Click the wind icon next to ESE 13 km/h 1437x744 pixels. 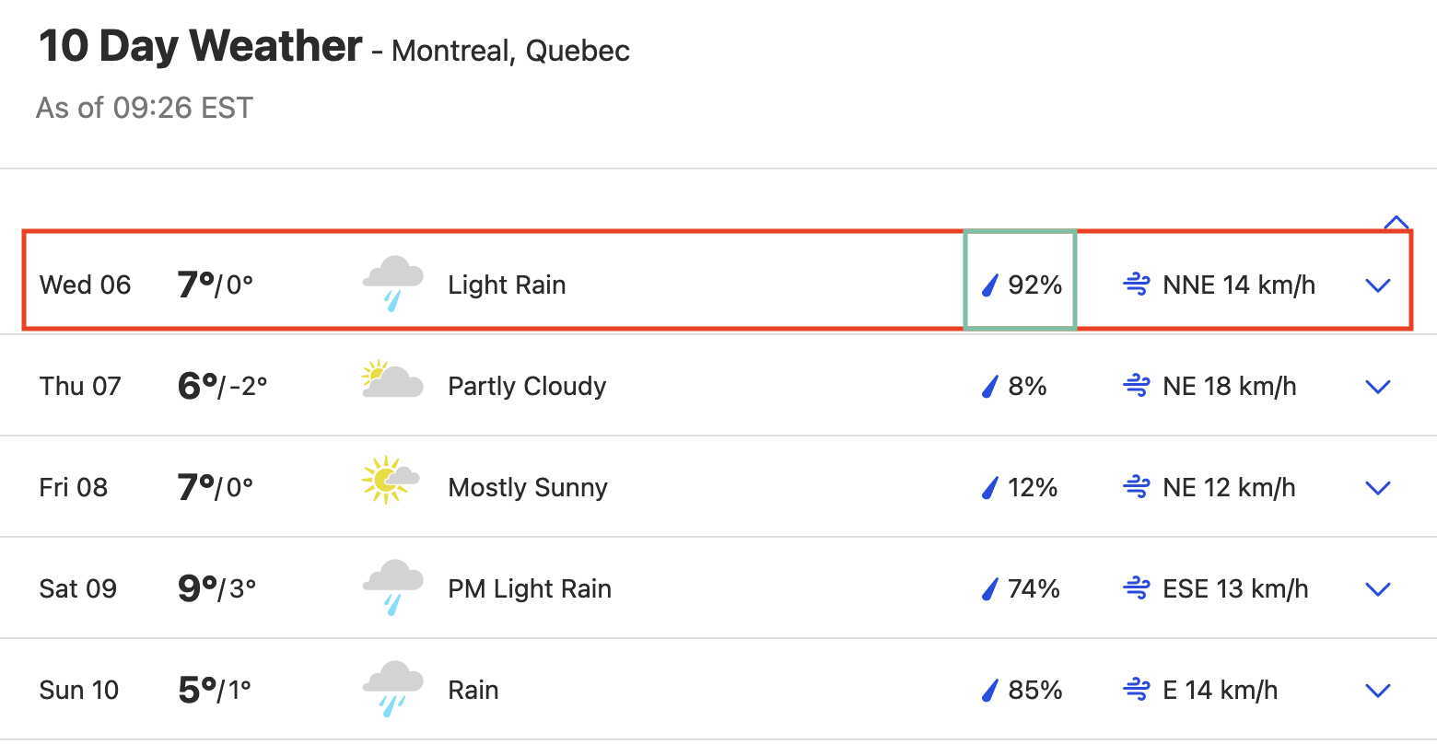[x=1137, y=588]
